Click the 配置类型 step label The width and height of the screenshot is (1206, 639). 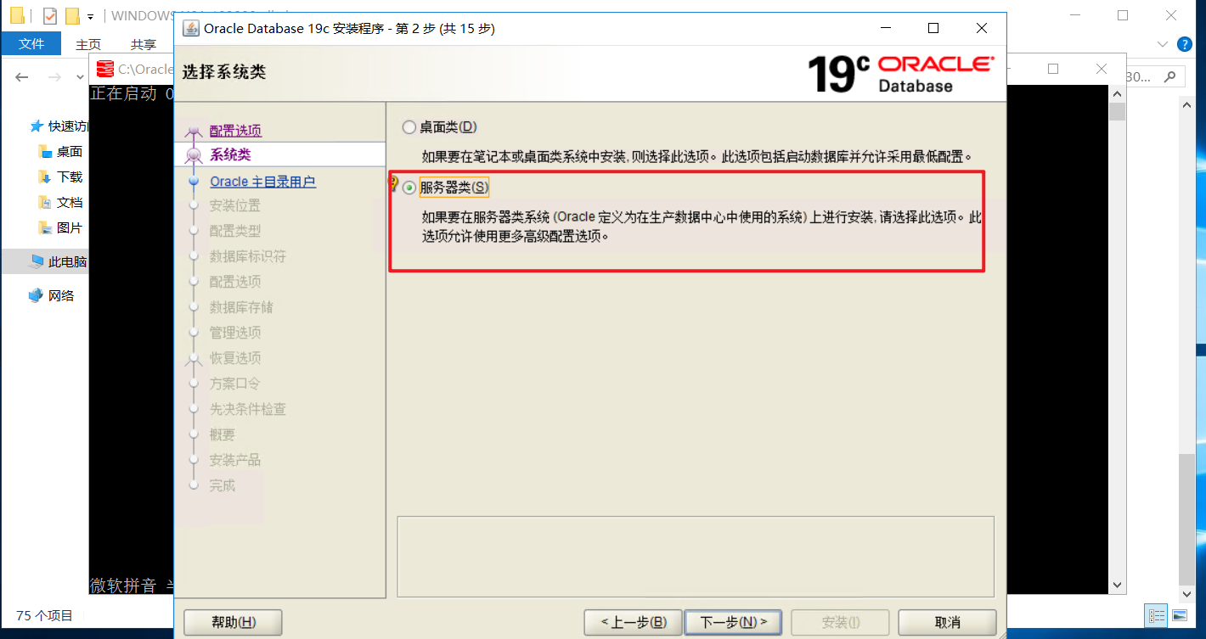click(x=235, y=231)
